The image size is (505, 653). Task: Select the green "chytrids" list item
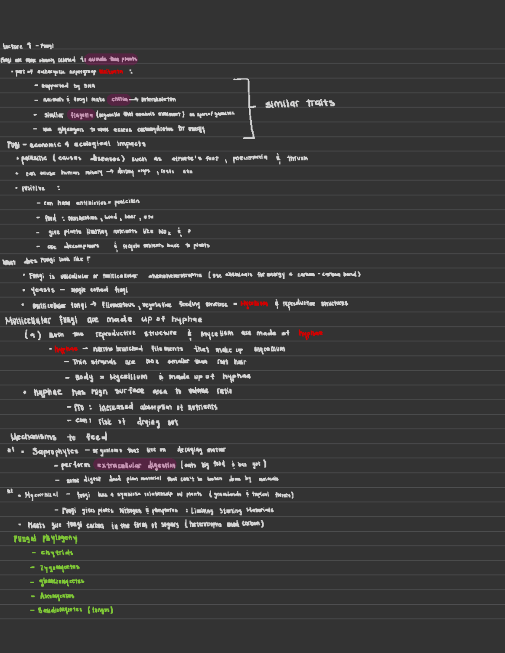tap(56, 553)
